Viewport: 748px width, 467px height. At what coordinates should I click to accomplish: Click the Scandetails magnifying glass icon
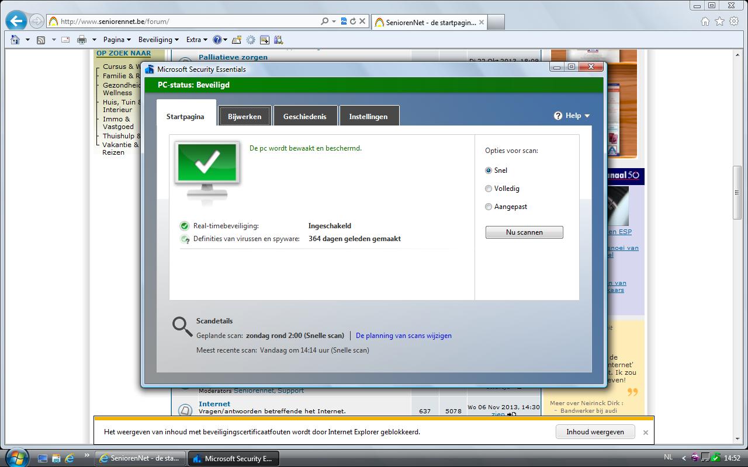click(182, 327)
